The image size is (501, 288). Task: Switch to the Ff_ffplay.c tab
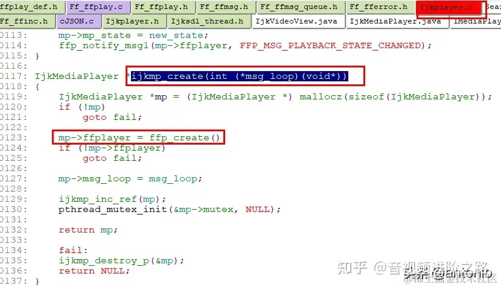click(x=98, y=7)
